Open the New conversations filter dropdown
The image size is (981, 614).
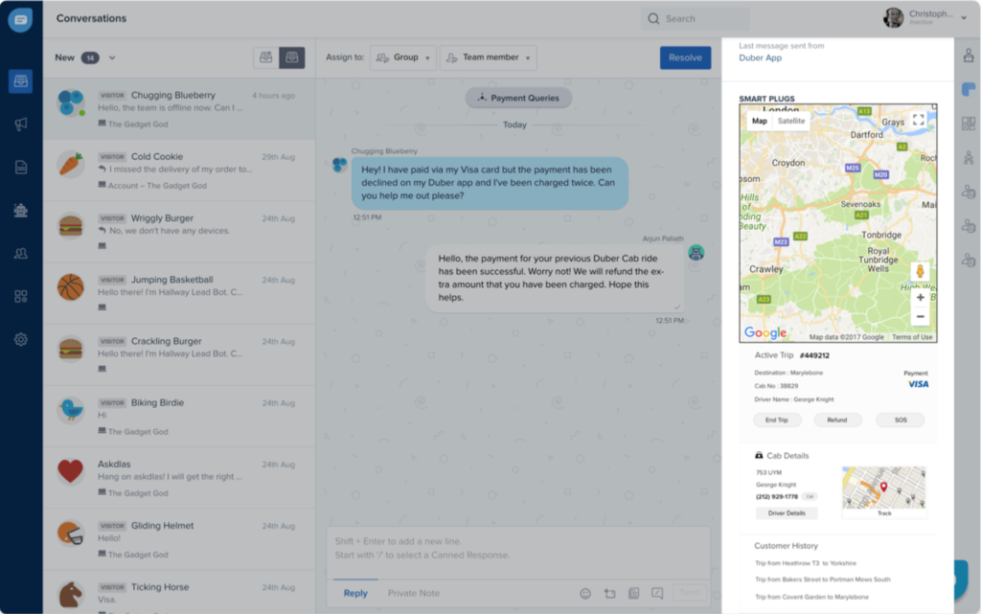(85, 57)
